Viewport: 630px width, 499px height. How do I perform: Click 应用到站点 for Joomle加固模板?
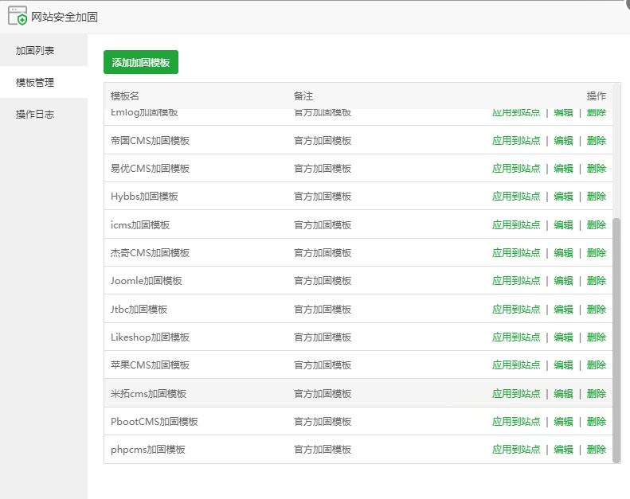[x=516, y=281]
